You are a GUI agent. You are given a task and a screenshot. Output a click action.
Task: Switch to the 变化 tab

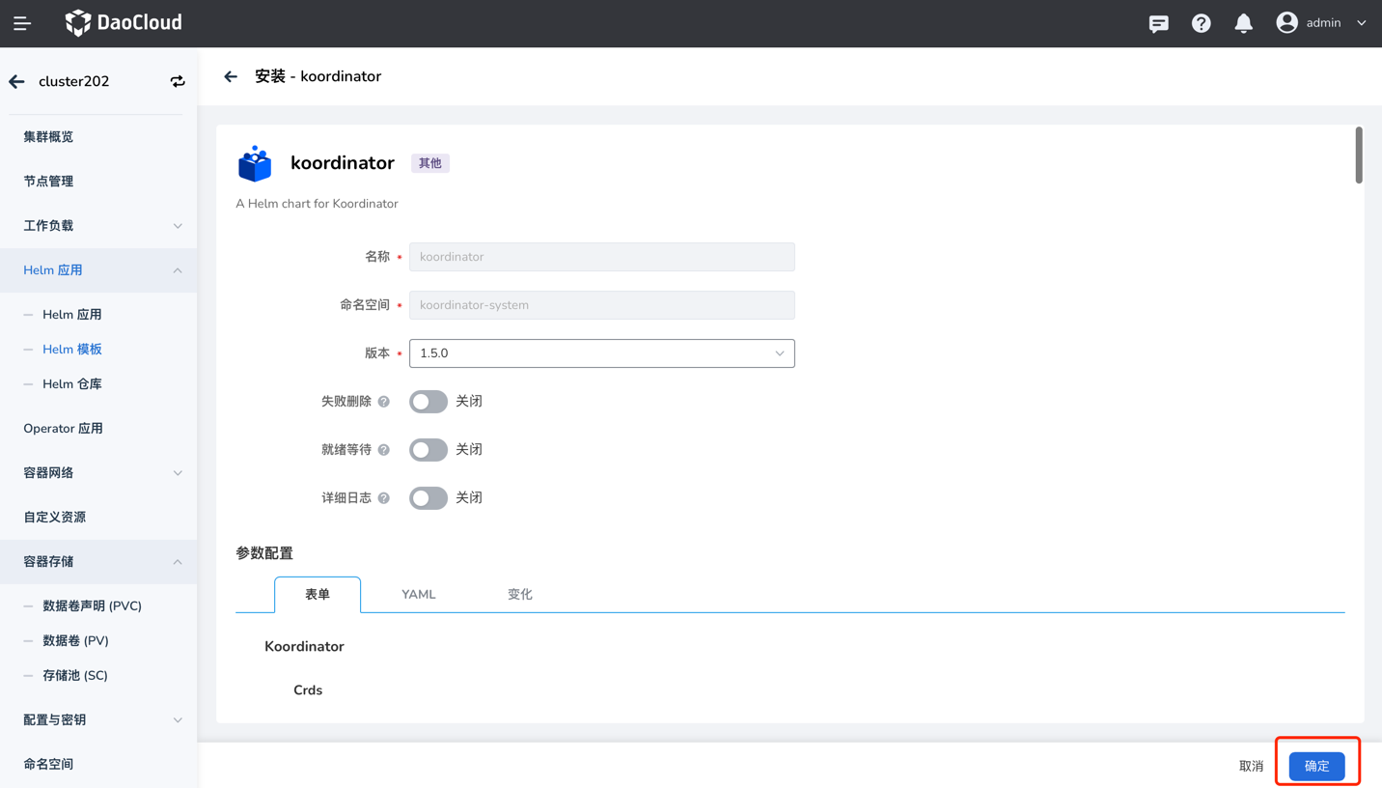point(519,595)
